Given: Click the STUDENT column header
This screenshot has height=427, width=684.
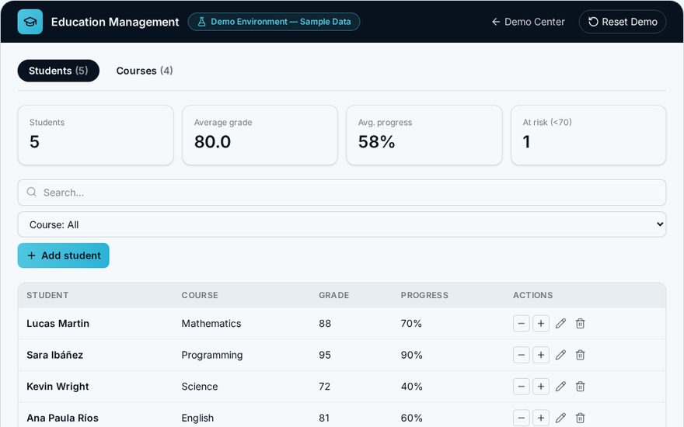Looking at the screenshot, I should 47,296.
